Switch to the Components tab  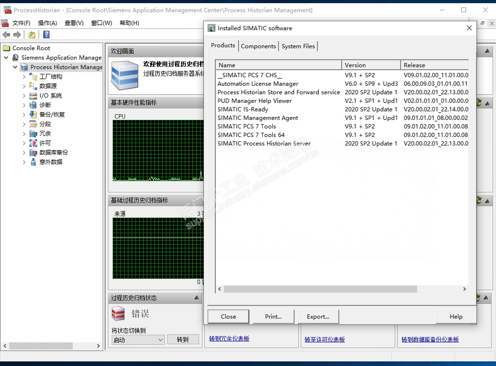click(258, 46)
